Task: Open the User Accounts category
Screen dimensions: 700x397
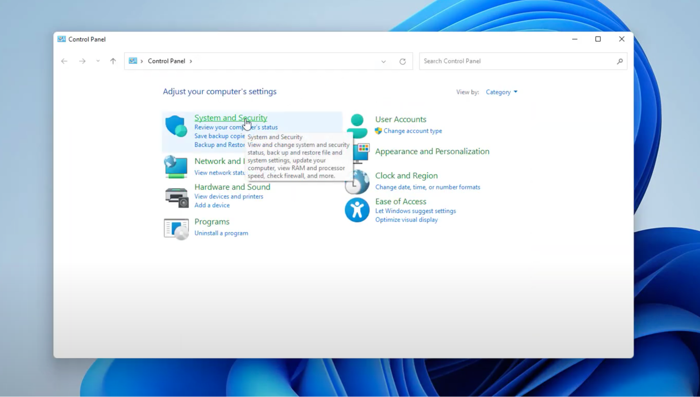Action: click(x=401, y=119)
